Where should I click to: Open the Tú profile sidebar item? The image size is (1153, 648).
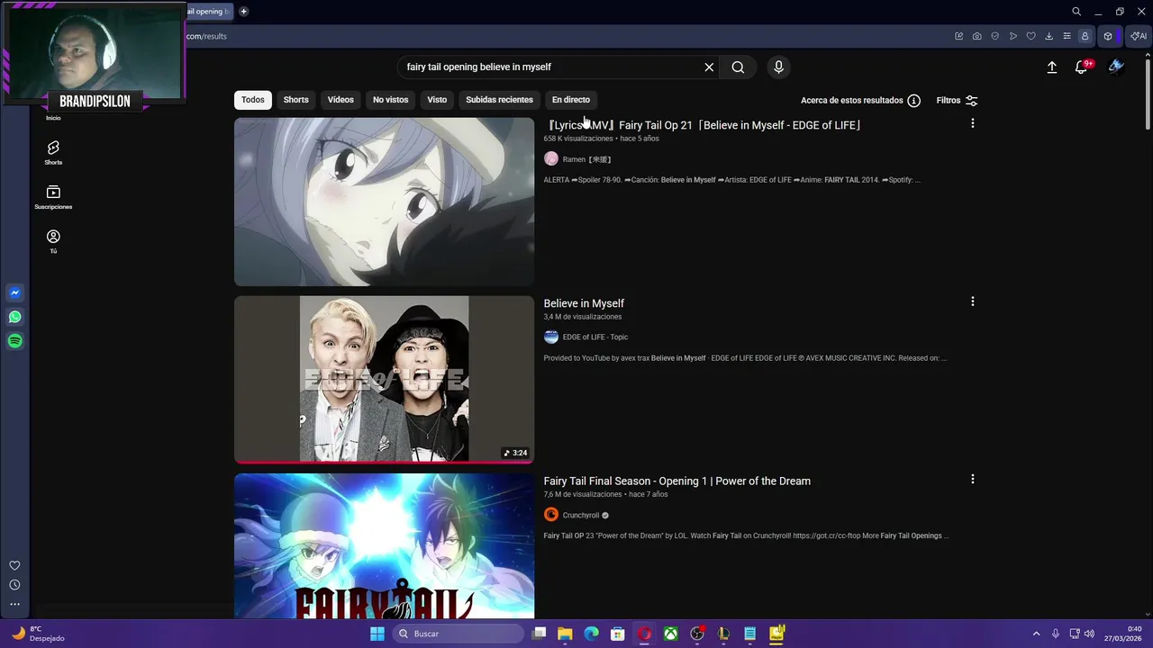(53, 241)
